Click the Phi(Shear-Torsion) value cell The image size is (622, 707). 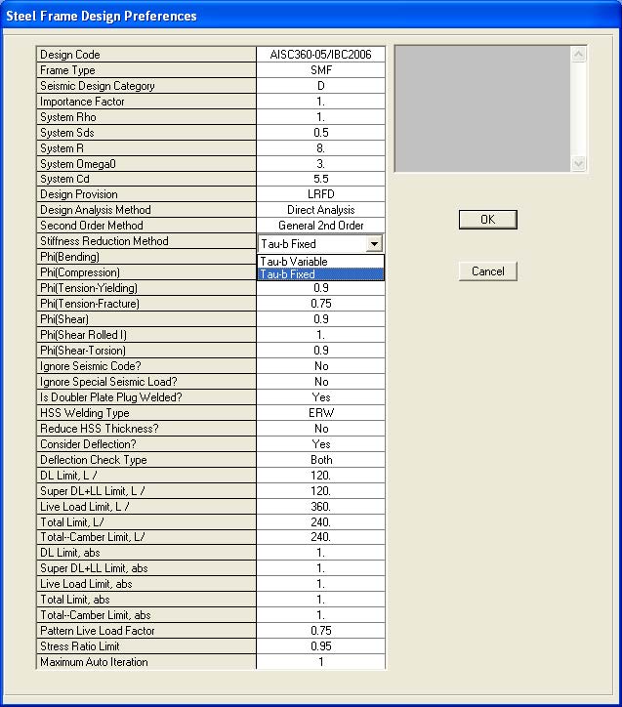(320, 351)
